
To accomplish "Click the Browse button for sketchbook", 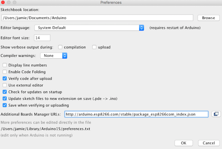I will pyautogui.click(x=208, y=18).
